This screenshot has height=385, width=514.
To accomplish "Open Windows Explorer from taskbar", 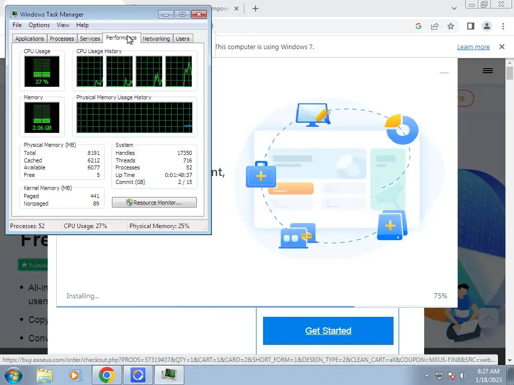I will point(45,375).
